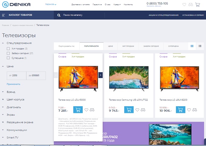Show next image of LG 43LK5000
Screen dimensions: 206x146
coord(101,75)
